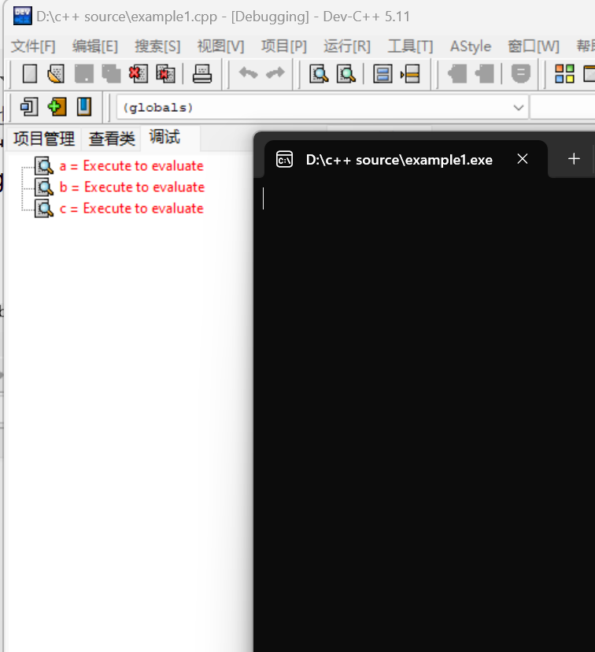
Task: Click the Goto line toolbar icon
Action: pyautogui.click(x=410, y=74)
